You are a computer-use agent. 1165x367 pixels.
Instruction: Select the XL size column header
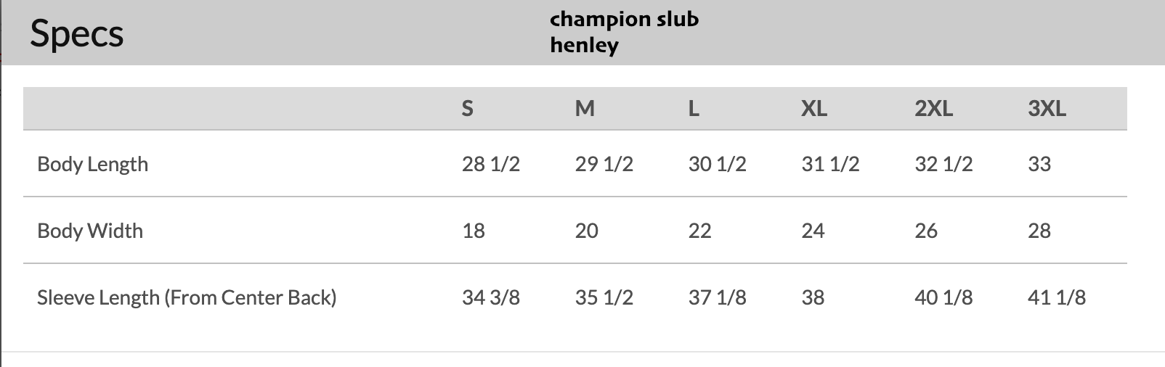(x=813, y=109)
